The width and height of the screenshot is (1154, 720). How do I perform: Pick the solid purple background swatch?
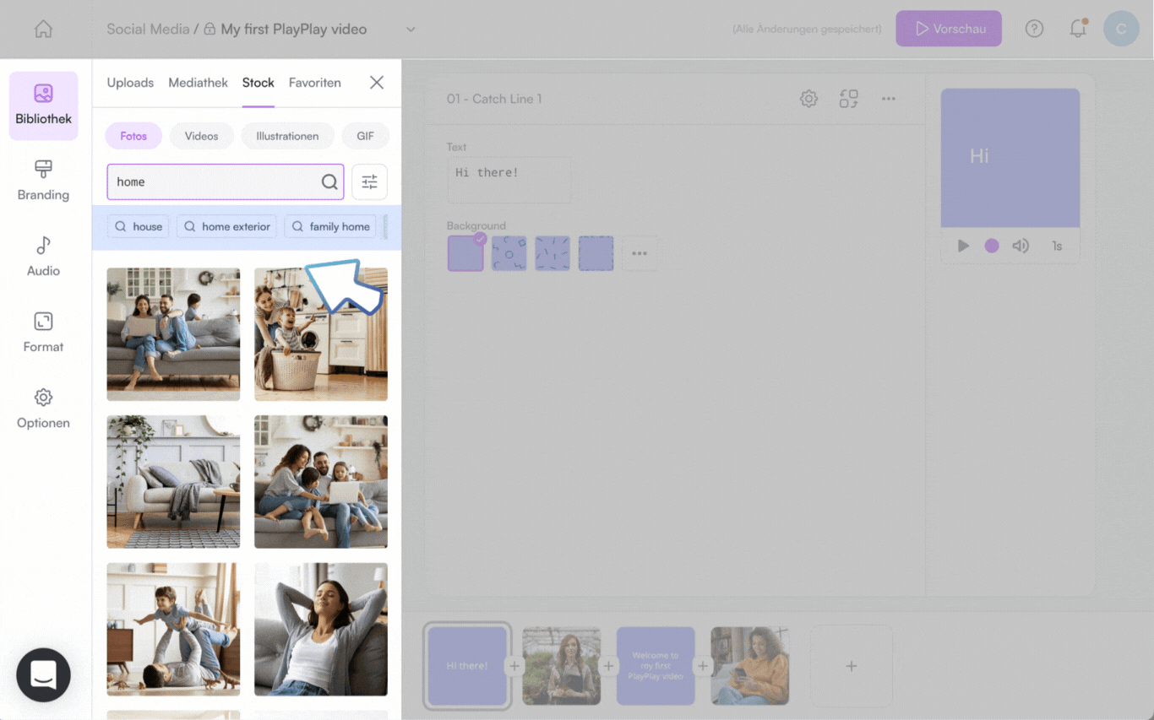click(465, 253)
